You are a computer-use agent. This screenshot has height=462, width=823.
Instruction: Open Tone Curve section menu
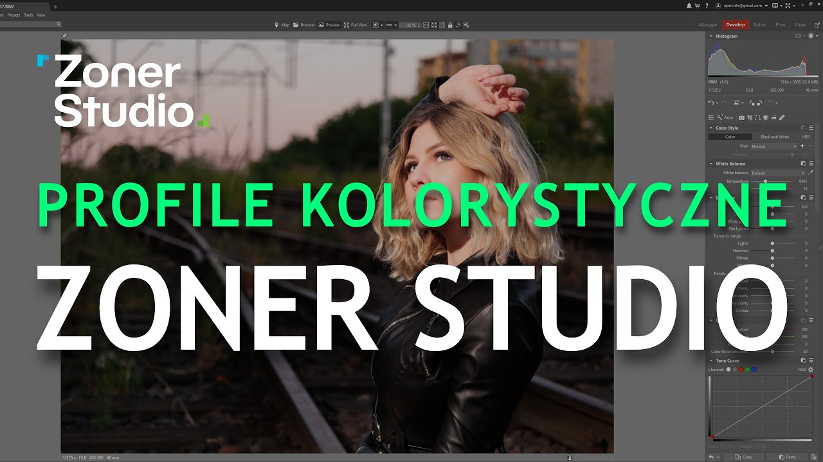811,361
